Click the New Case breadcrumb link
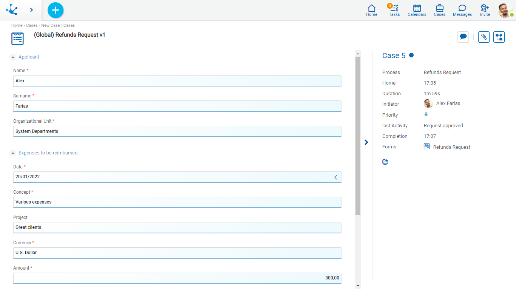The height and width of the screenshot is (290, 516). coord(50,26)
